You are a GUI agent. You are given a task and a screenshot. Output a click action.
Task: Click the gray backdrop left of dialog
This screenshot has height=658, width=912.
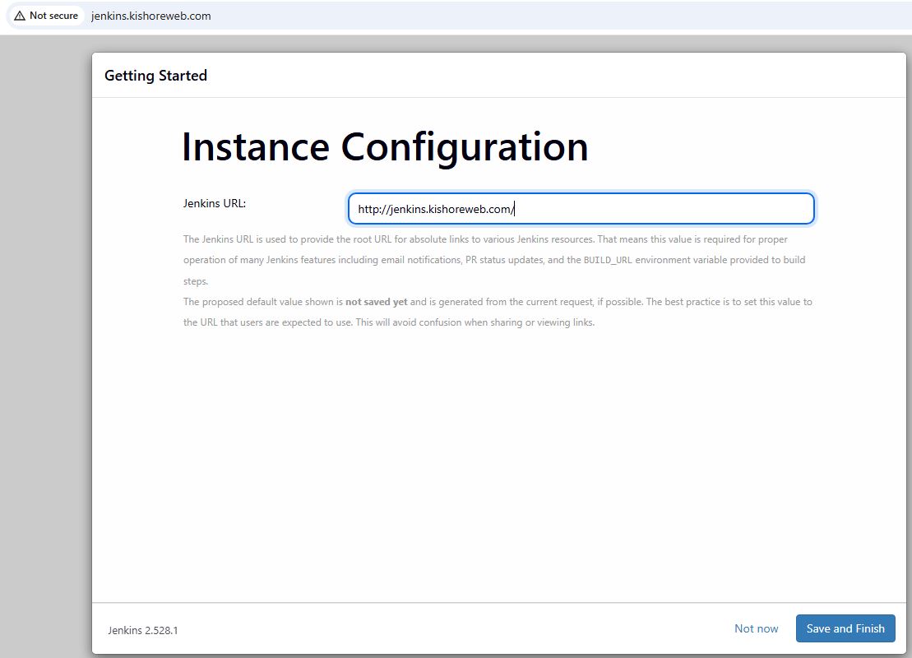pyautogui.click(x=45, y=329)
